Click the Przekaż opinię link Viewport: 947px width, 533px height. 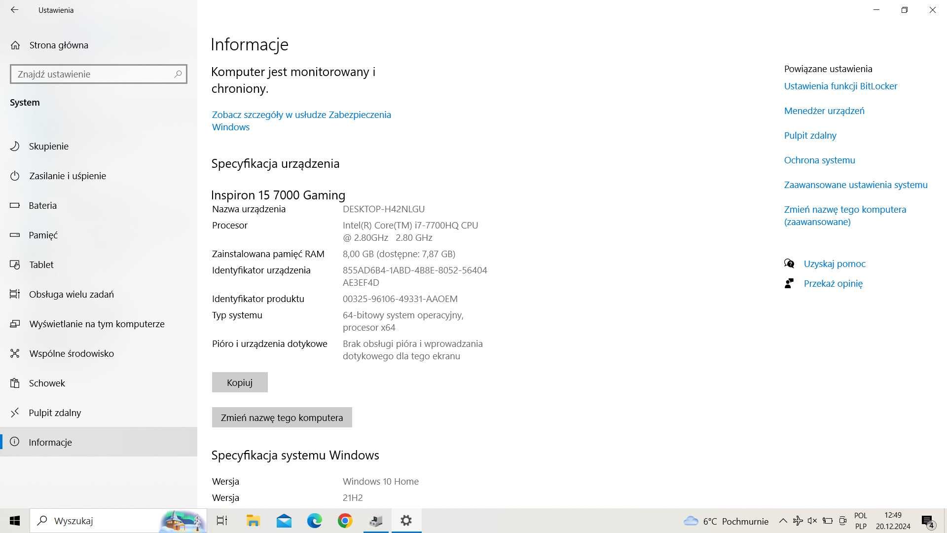(833, 283)
